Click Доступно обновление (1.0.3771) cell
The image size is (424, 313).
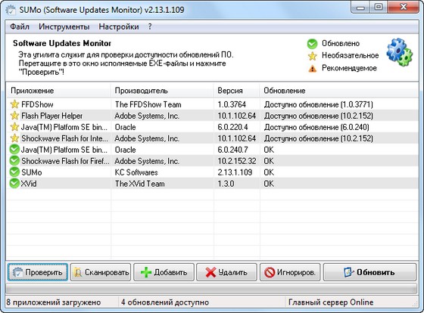point(319,104)
